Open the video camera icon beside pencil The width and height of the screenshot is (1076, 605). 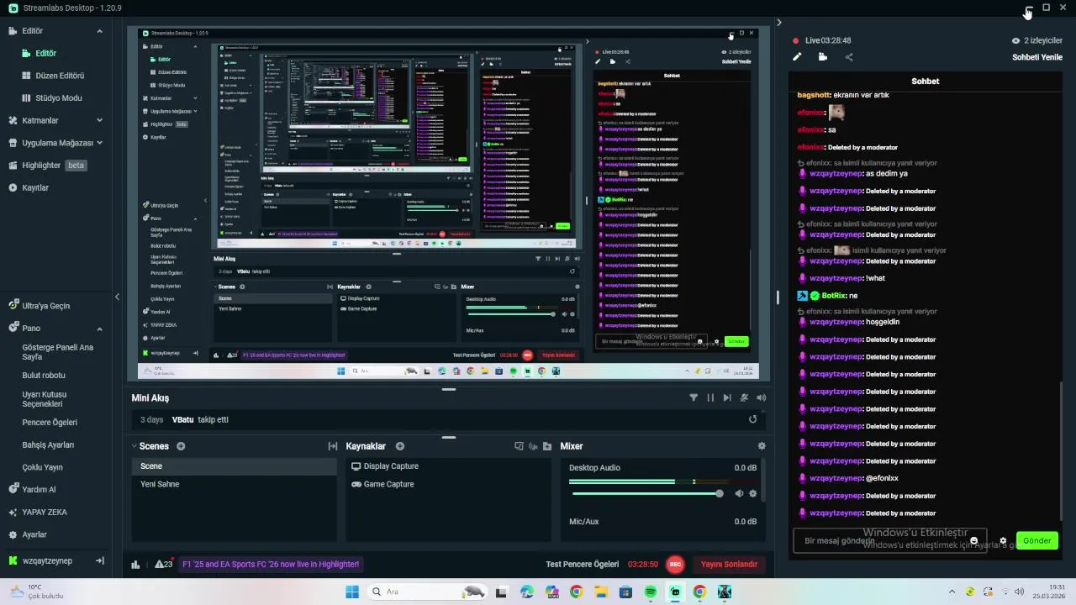[x=823, y=57]
